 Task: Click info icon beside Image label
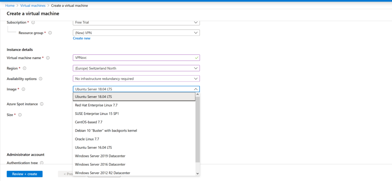(x=23, y=89)
